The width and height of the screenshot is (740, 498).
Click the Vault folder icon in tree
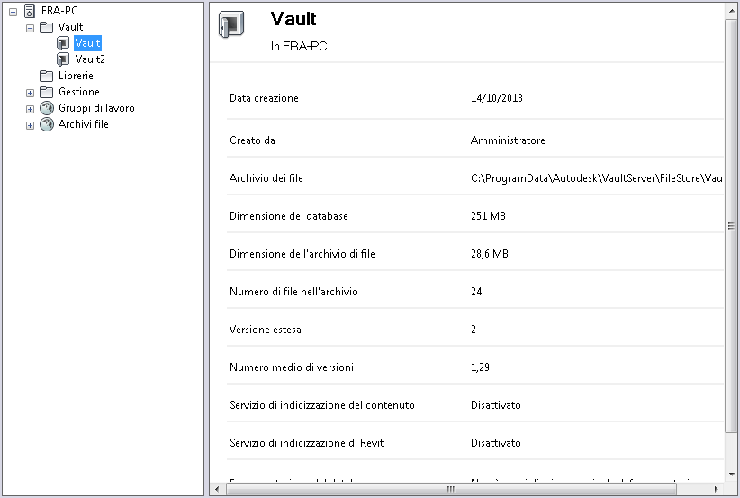click(47, 27)
